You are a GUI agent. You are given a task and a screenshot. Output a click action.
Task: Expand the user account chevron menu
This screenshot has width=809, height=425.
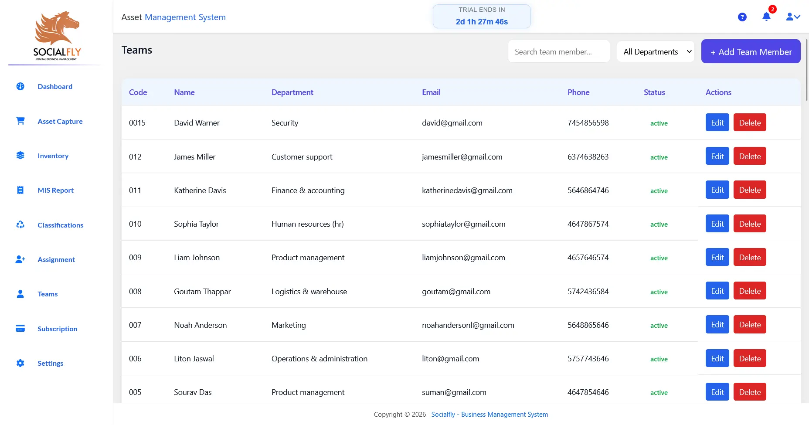pos(793,17)
